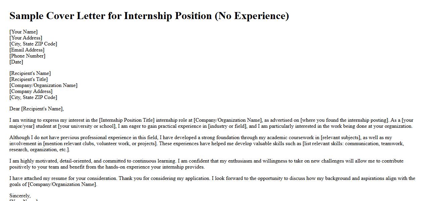Click the "Sincerely," closing line
Viewport: 429px width, 201px height.
20,196
